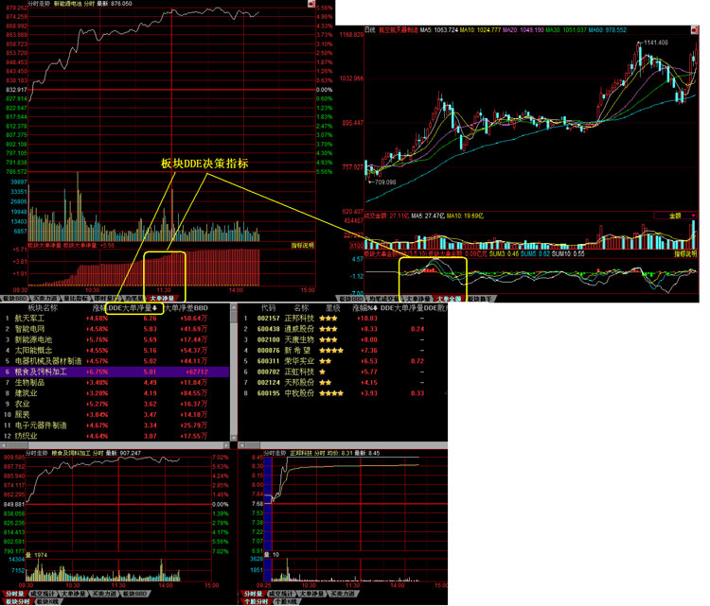The width and height of the screenshot is (710, 606).
Task: Click stock 通威股份 in the list
Action: [x=306, y=329]
